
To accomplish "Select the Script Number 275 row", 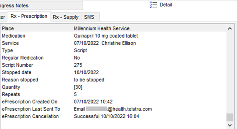I will tap(114, 65).
